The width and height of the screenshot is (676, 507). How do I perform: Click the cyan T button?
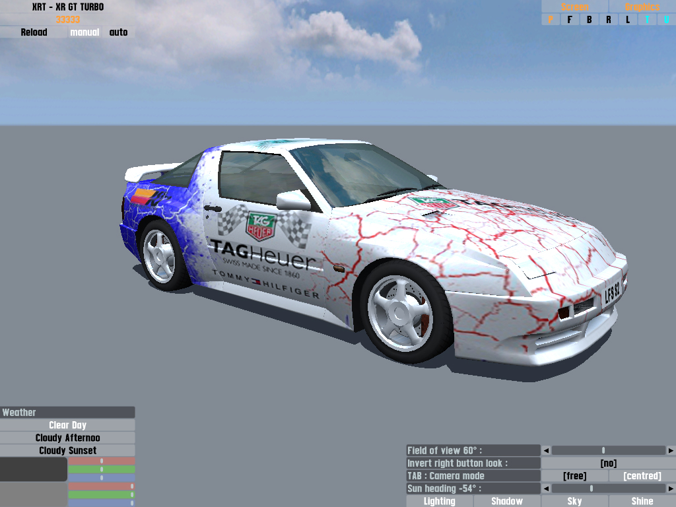tap(648, 19)
